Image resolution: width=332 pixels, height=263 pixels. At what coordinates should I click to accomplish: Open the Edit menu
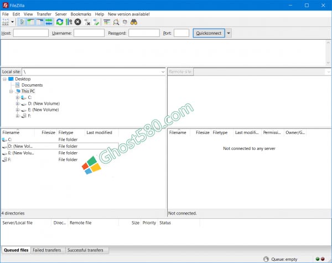pos(16,14)
